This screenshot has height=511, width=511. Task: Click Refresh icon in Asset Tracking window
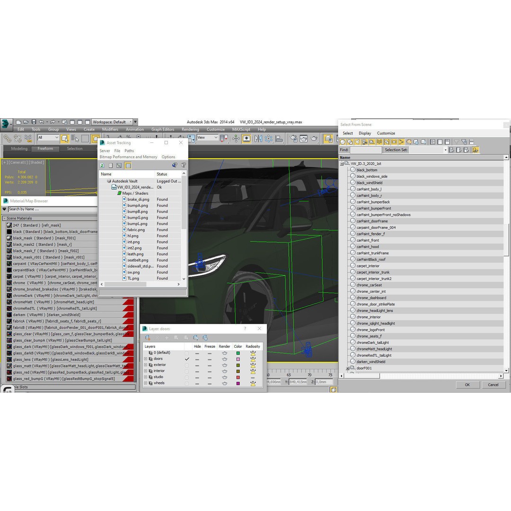pos(102,166)
